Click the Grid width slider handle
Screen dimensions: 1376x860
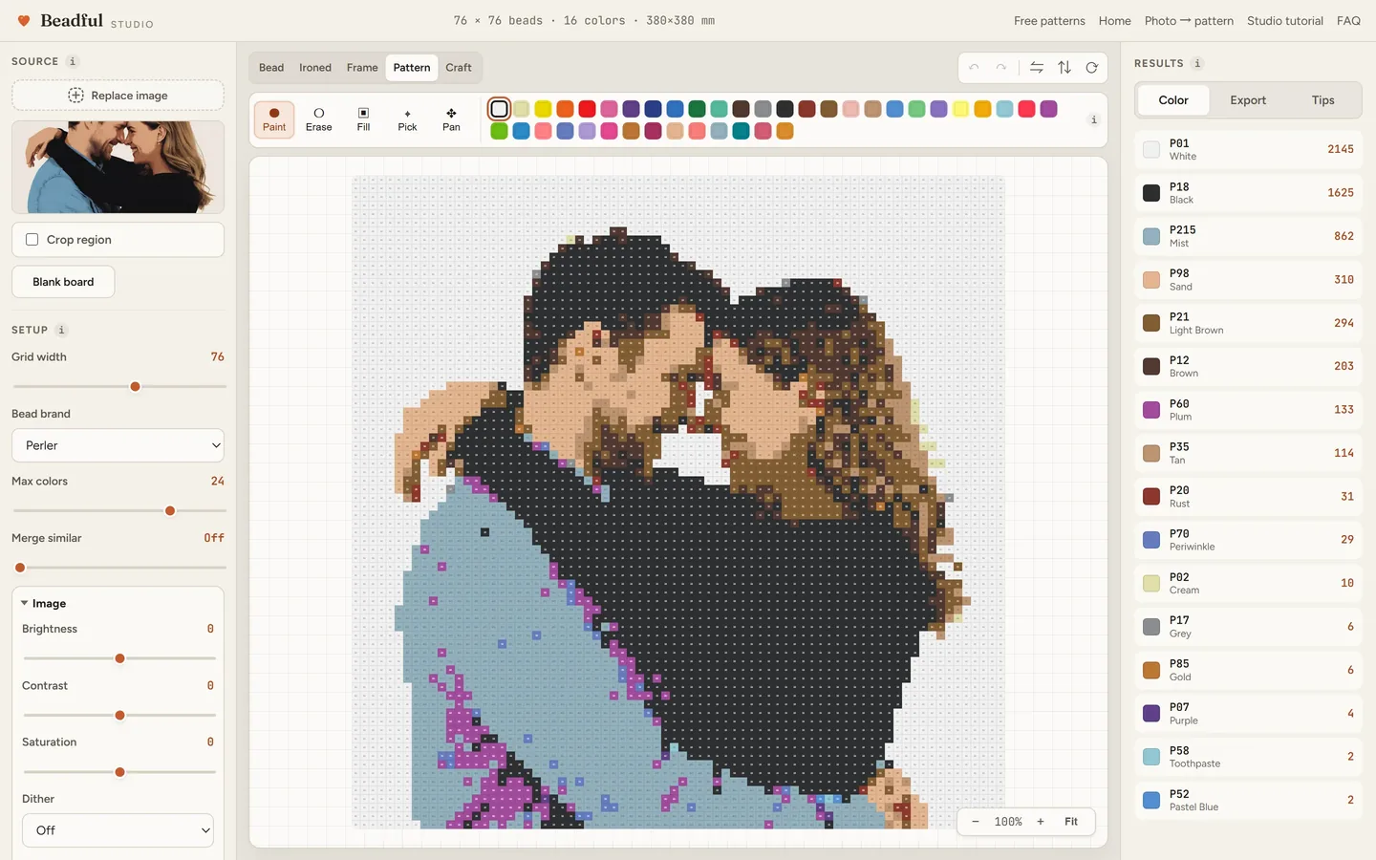click(x=135, y=387)
